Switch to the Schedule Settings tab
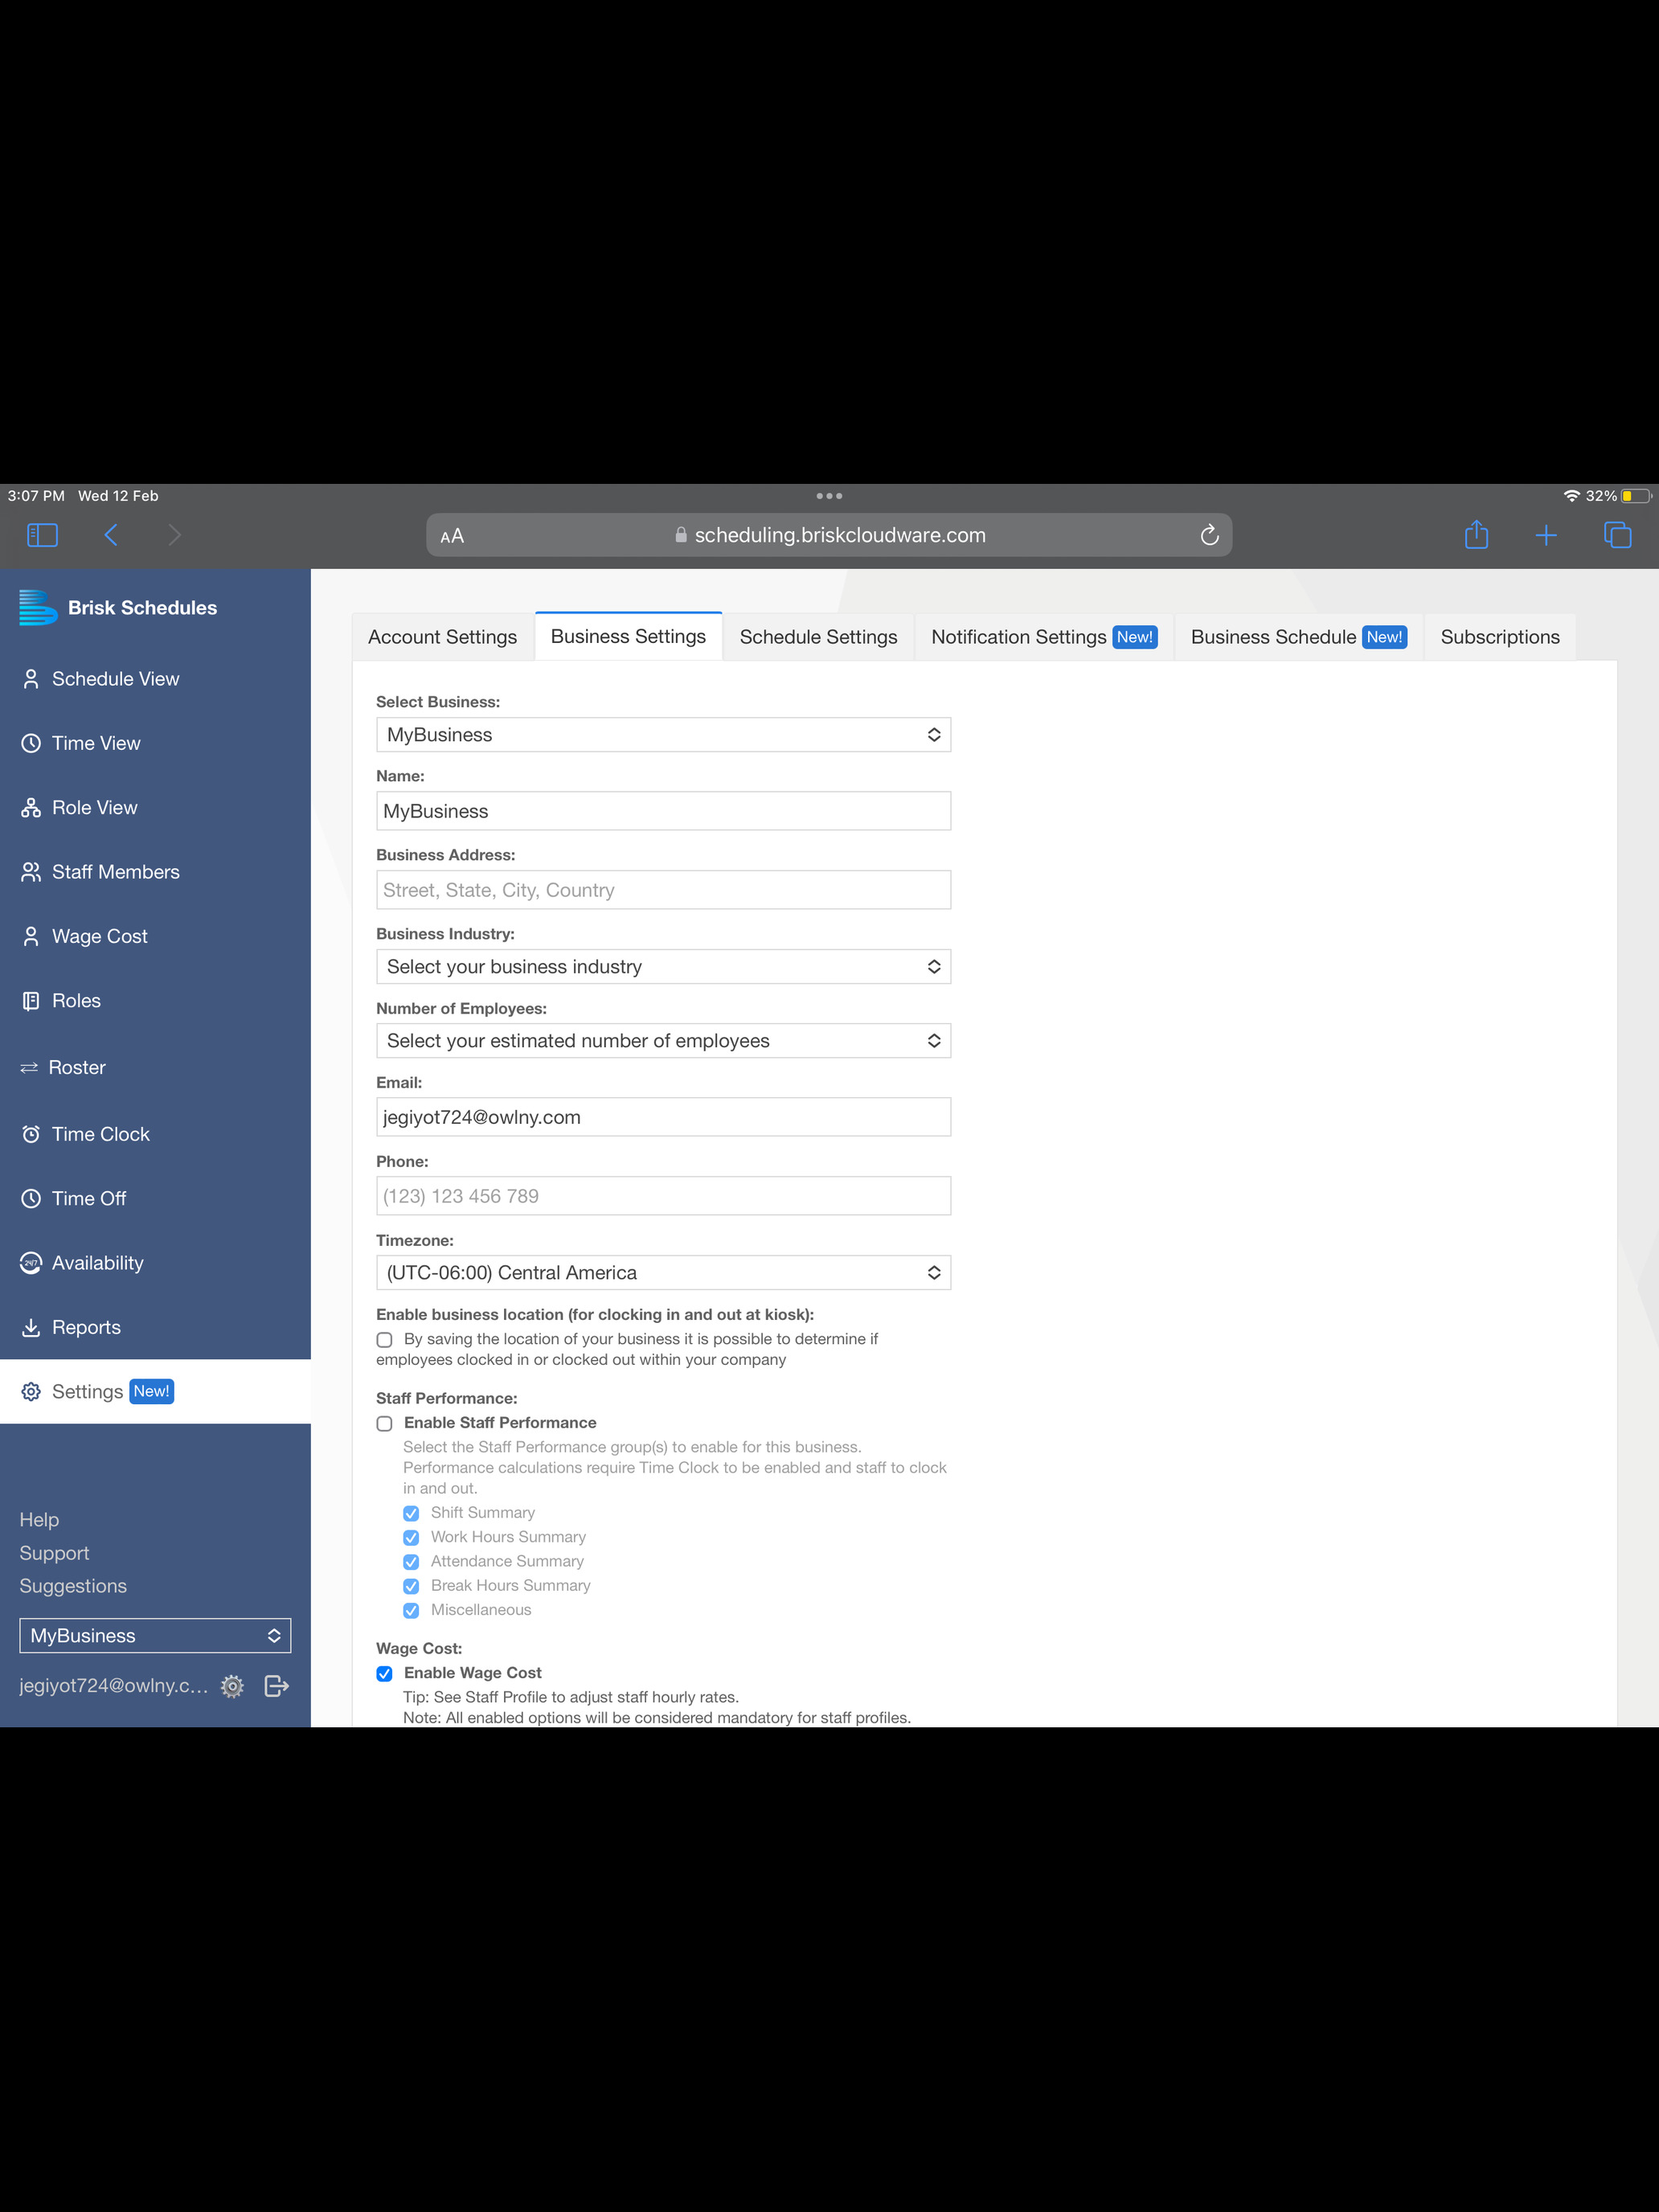 (x=818, y=637)
